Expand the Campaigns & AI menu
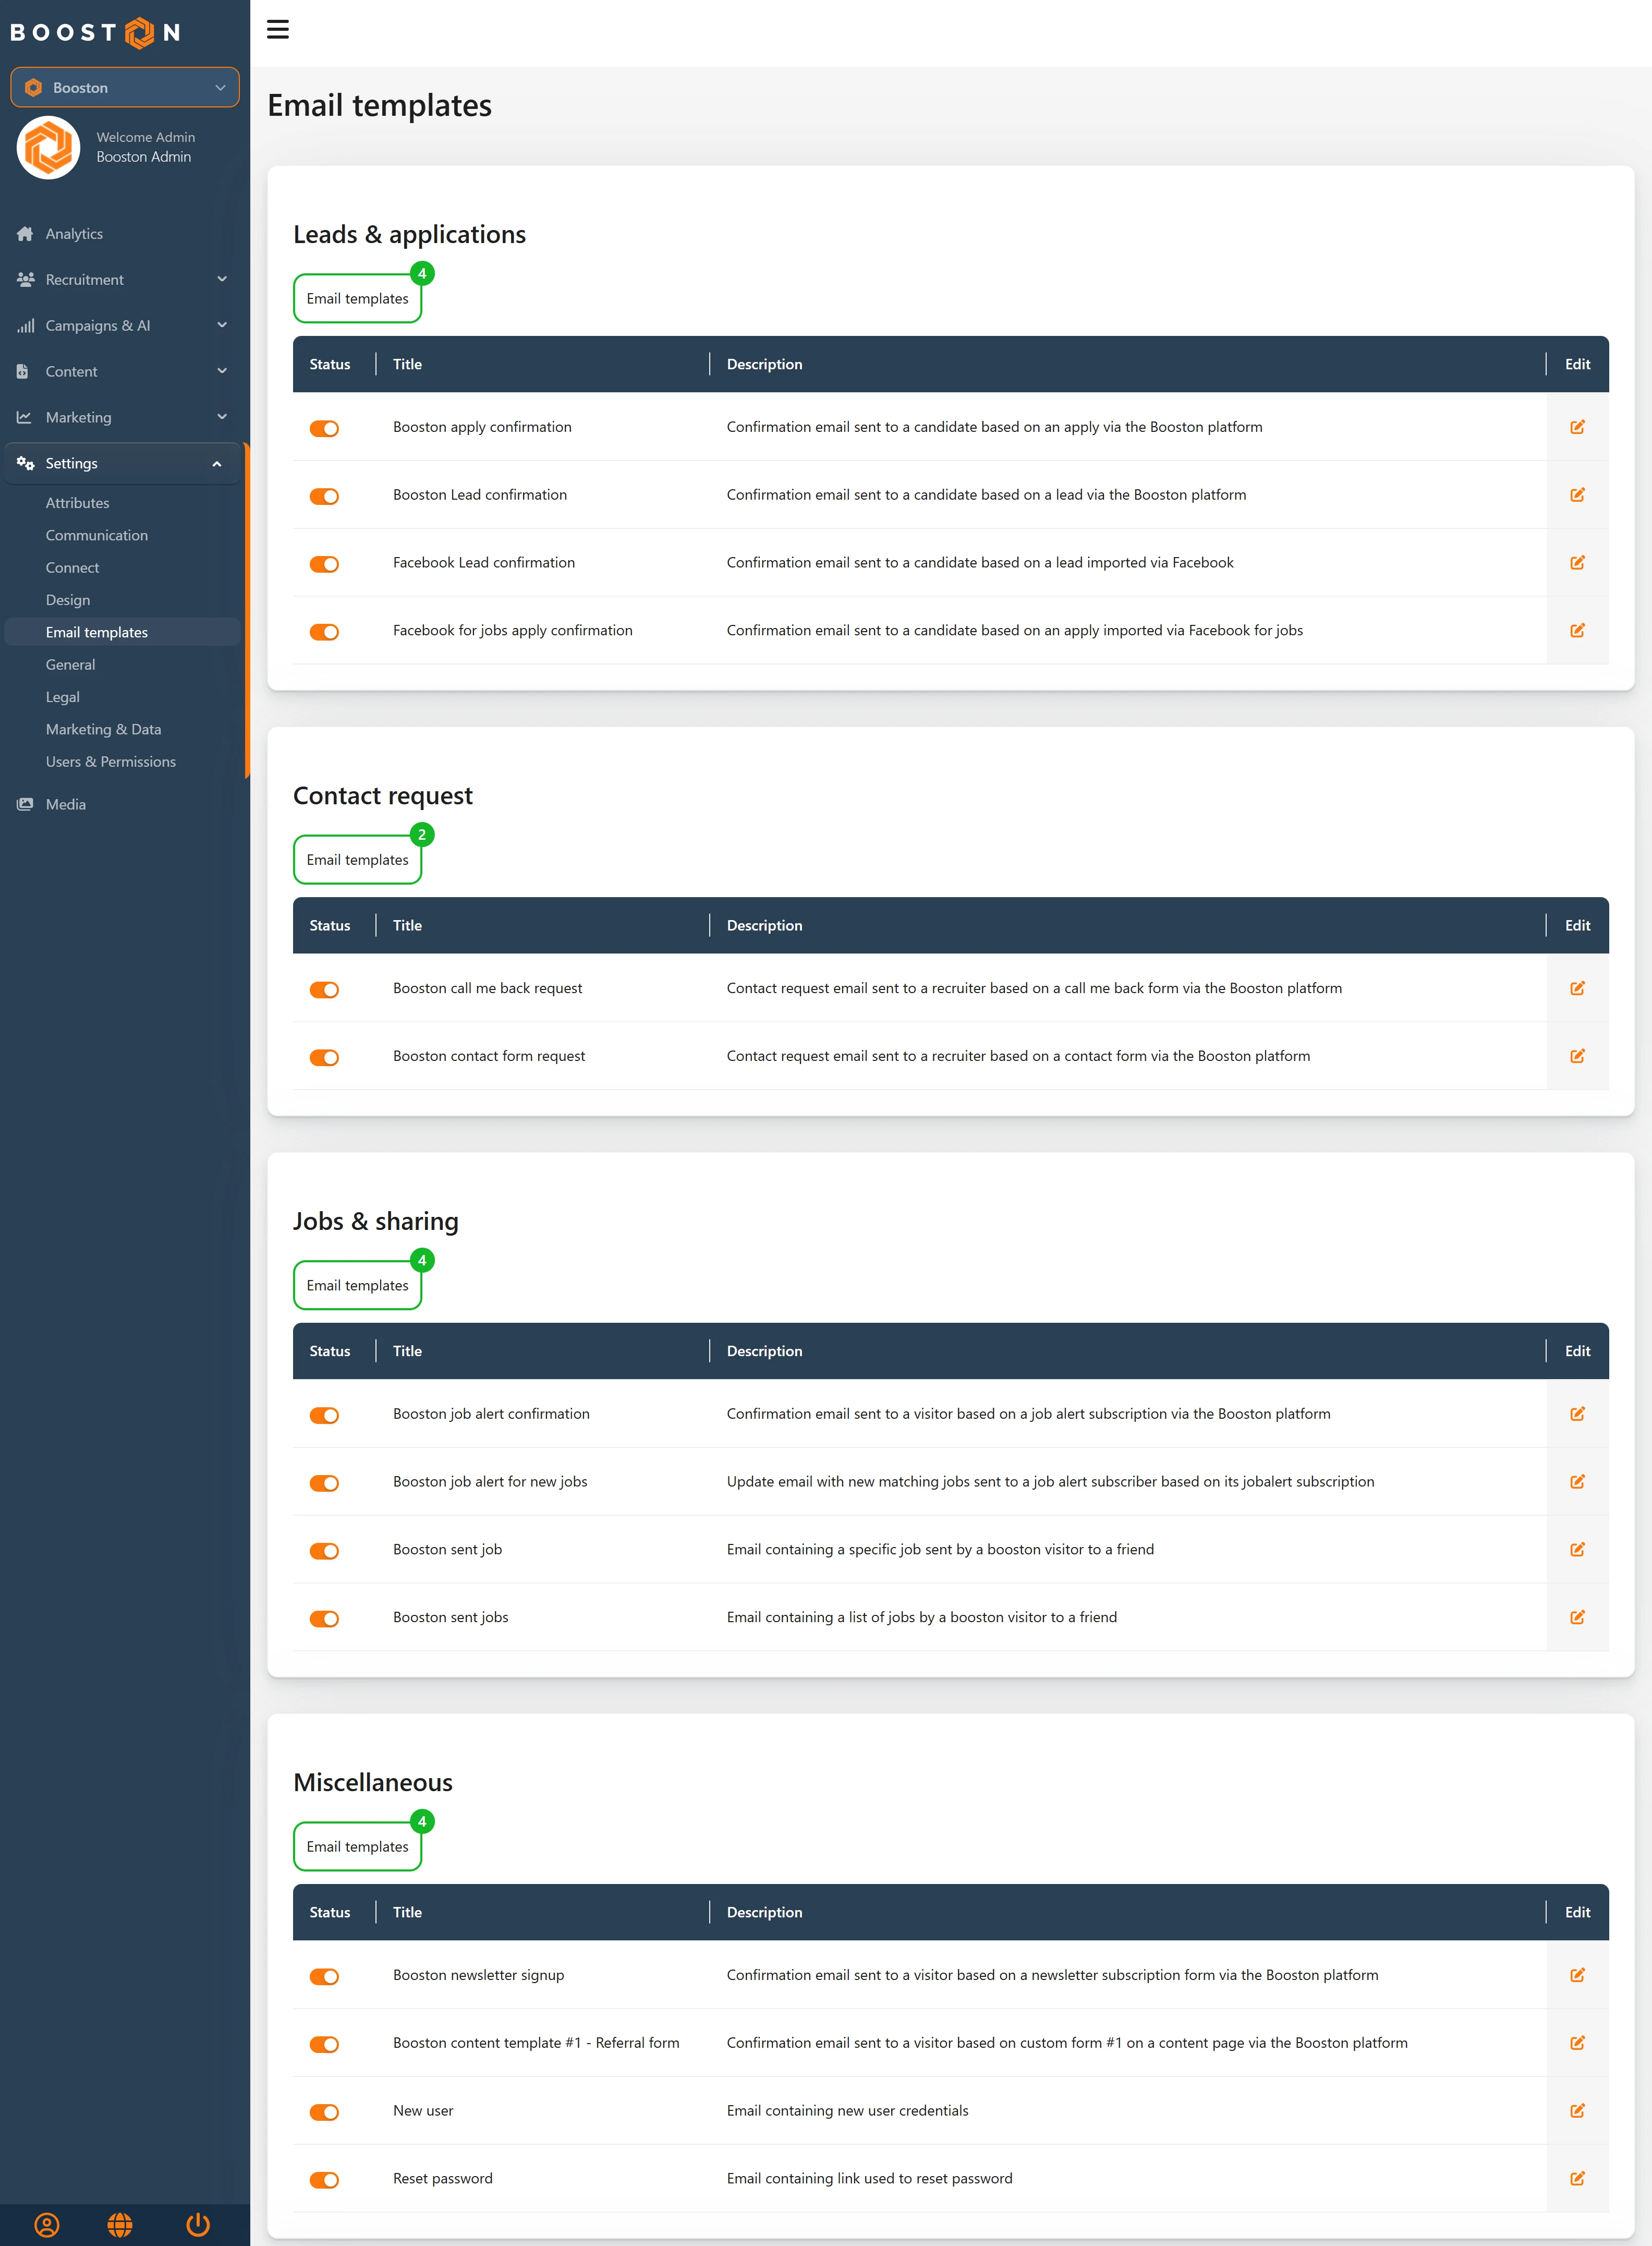Viewport: 1652px width, 2246px height. pyautogui.click(x=122, y=326)
